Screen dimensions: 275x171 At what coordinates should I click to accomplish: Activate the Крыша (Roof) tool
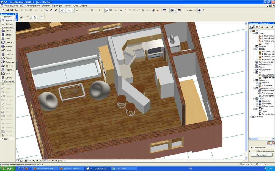8,47
